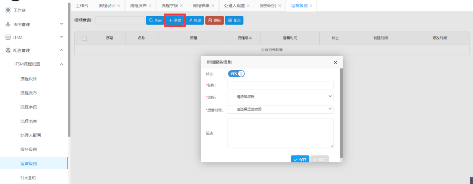
Task: Switch to the 流程发布 tab
Action: [138, 6]
